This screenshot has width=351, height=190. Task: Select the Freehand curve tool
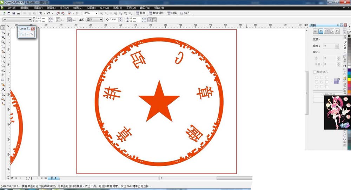point(3,47)
